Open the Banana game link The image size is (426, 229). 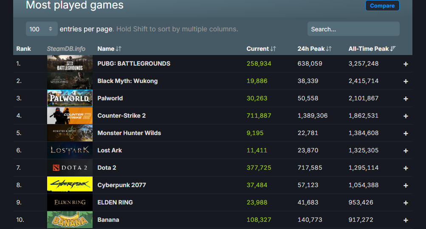pos(108,220)
